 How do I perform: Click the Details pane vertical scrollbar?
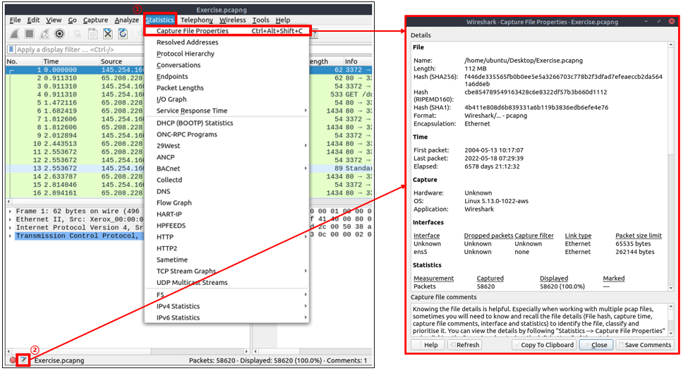point(670,166)
